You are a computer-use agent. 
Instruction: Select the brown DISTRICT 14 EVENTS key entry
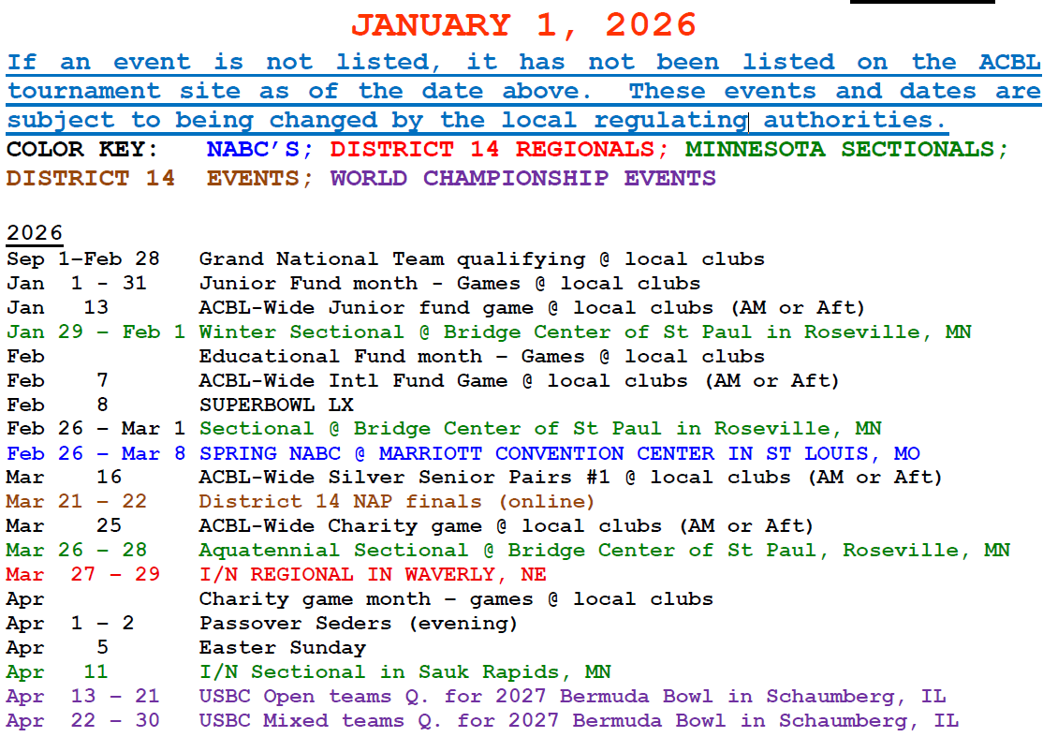click(x=159, y=178)
